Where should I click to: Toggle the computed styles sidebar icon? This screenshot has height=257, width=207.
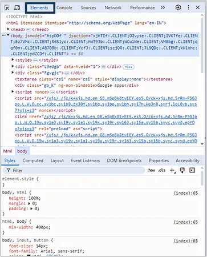(x=192, y=170)
